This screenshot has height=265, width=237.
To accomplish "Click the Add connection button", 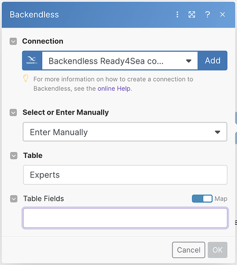I will 213,60.
